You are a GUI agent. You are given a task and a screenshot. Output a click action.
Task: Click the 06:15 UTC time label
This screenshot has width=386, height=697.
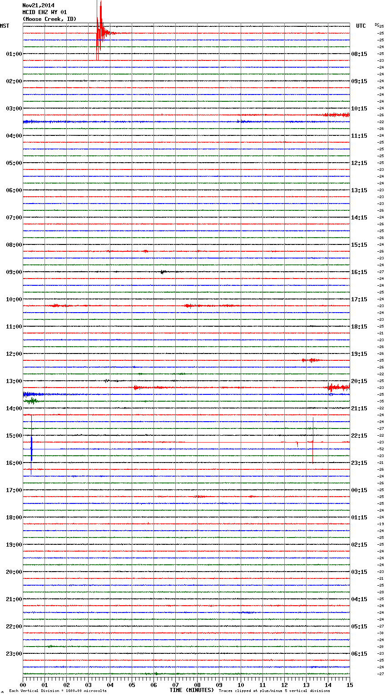[x=359, y=653]
